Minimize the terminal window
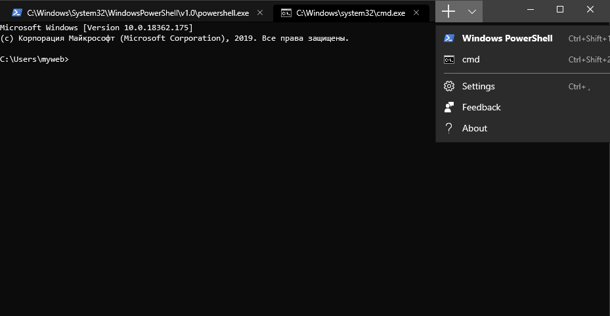610x316 pixels. (x=531, y=9)
